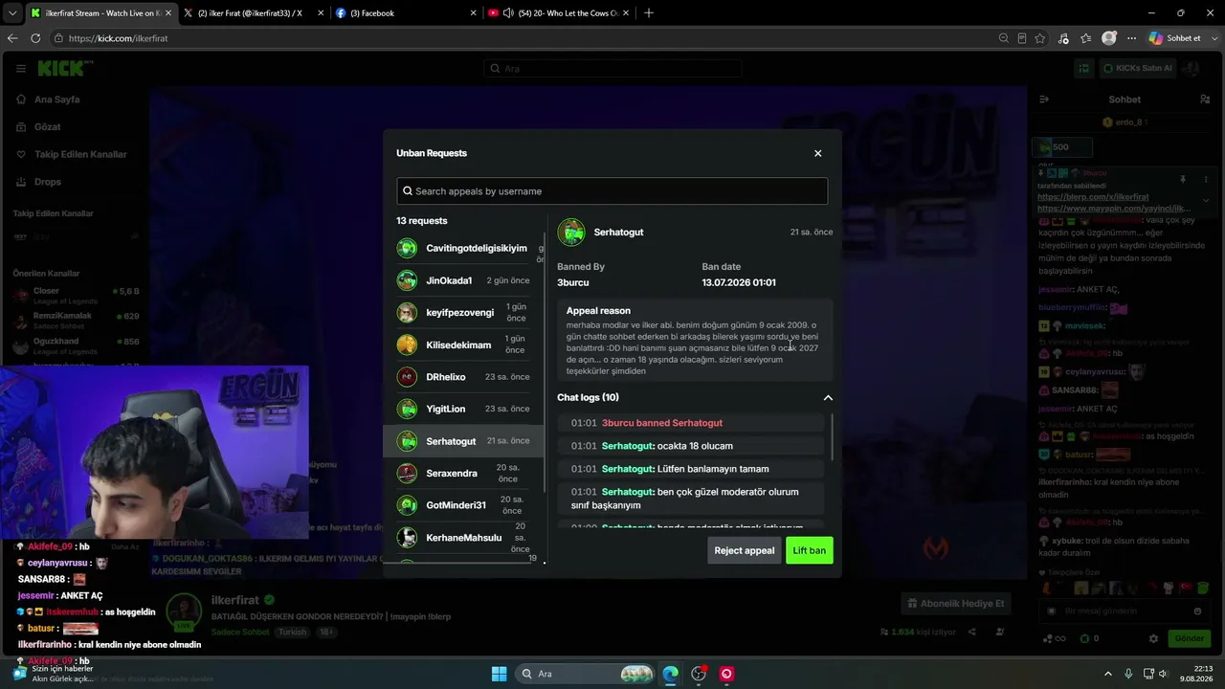Click the address bar with kick.com/ilkerfirat
1225x689 pixels.
coord(517,38)
